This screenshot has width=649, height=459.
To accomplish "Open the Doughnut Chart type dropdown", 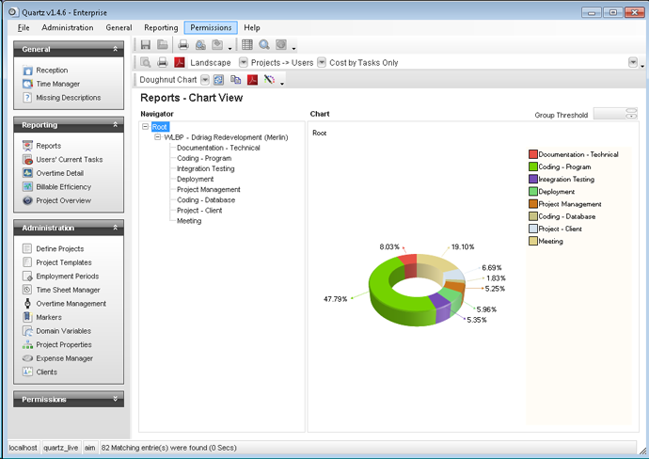I will tap(204, 80).
